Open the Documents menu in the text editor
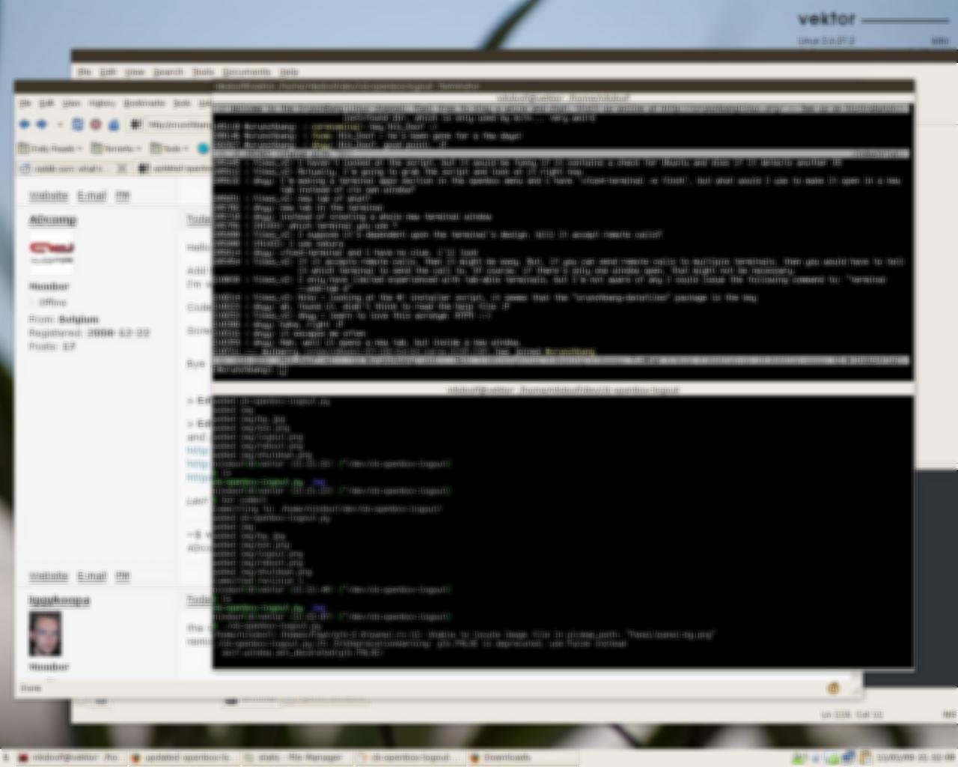The height and width of the screenshot is (767, 958). (246, 72)
